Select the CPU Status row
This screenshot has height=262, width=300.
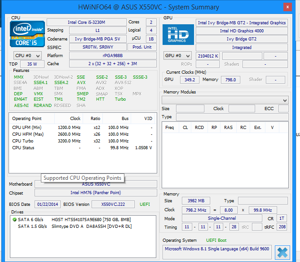pos(83,148)
